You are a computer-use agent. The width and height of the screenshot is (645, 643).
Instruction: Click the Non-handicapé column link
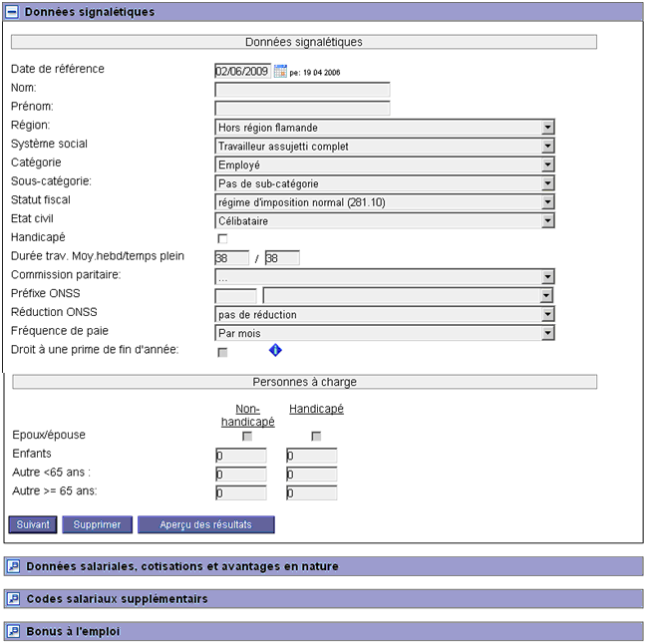coord(247,415)
